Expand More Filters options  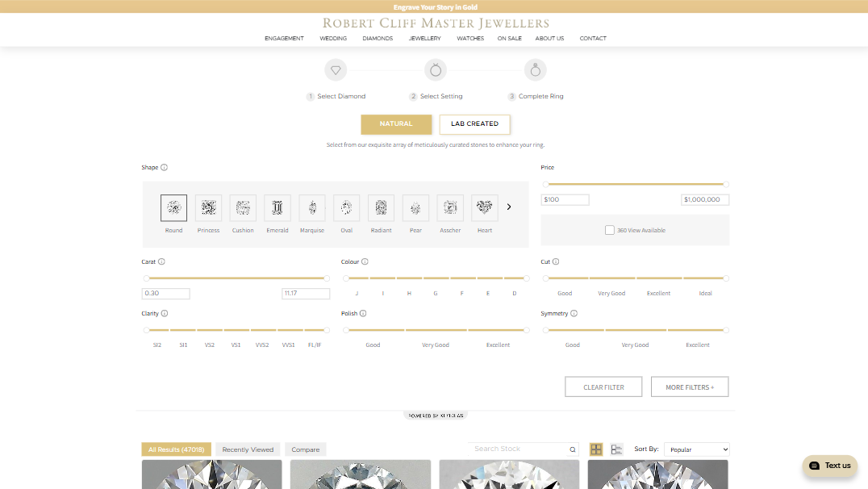689,387
